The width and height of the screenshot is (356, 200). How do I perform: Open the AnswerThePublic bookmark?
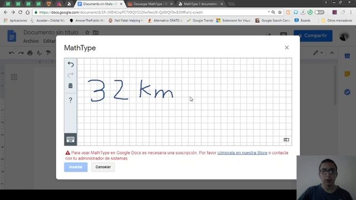coord(87,21)
